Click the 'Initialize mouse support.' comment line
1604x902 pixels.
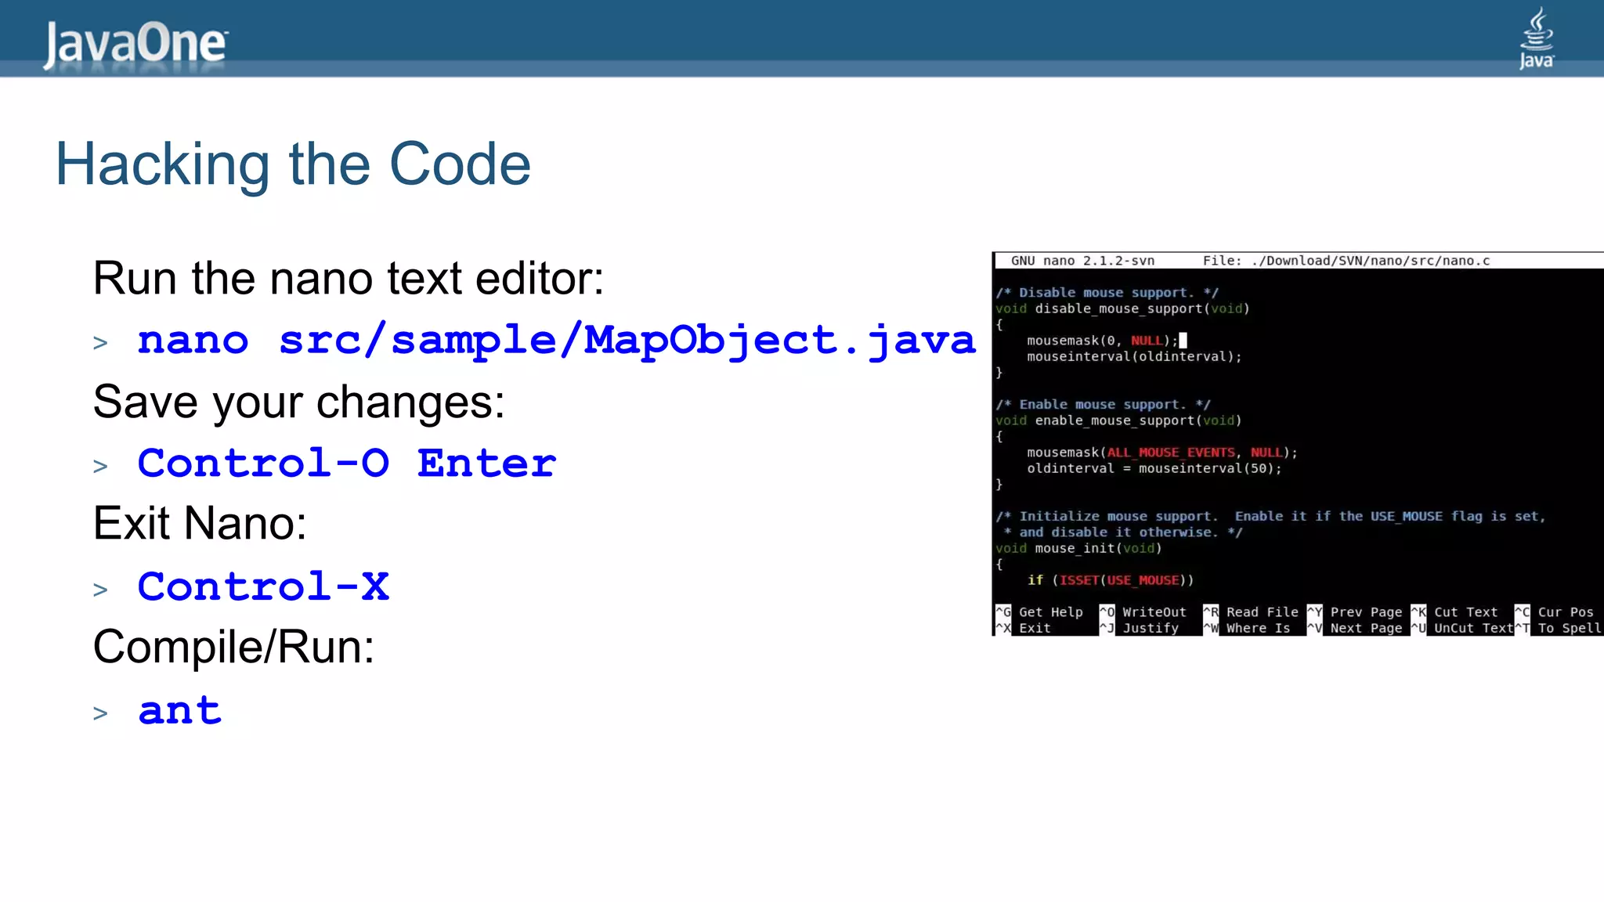pyautogui.click(x=1270, y=517)
